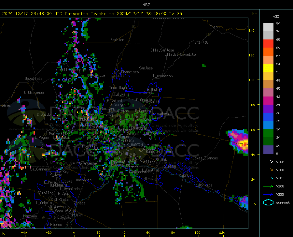The width and height of the screenshot is (293, 237).
Task: Click the 'Anchoris' map label
Action: 84,180
